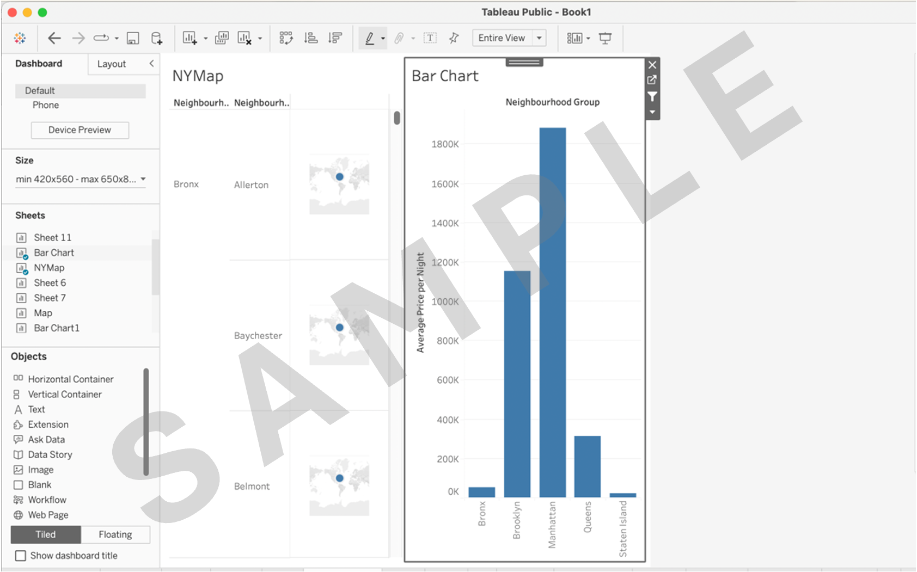Click the highlight pen icon

tap(369, 38)
